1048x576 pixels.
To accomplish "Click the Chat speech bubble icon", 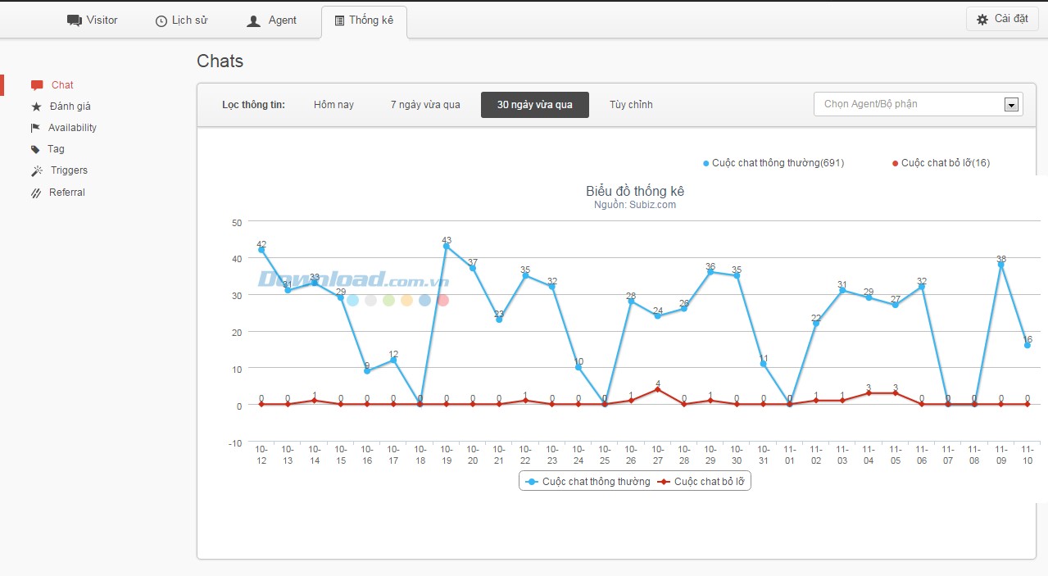I will click(37, 85).
